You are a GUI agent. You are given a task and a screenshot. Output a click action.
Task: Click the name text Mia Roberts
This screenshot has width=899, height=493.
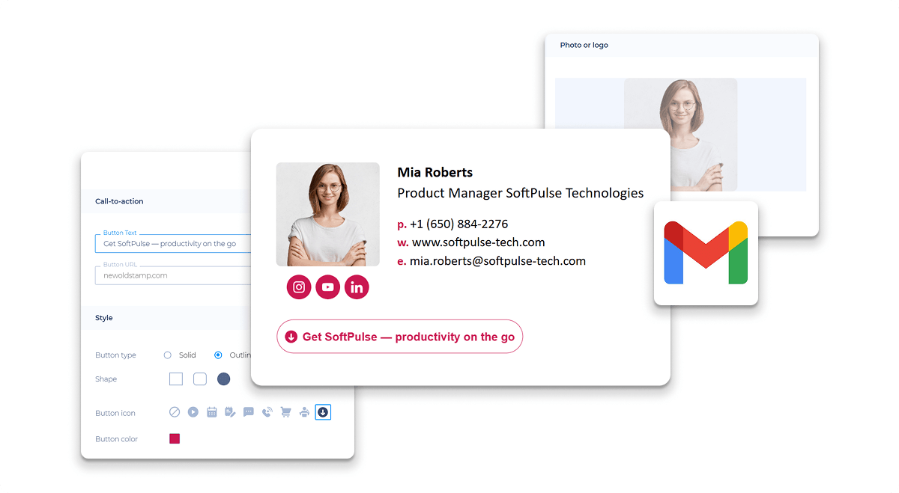coord(435,173)
